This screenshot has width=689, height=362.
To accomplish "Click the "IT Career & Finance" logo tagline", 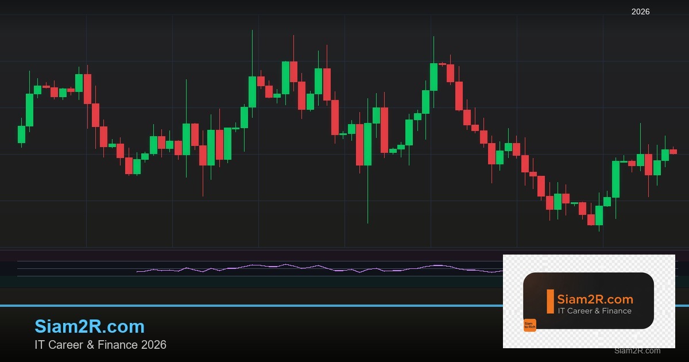I will pyautogui.click(x=595, y=311).
